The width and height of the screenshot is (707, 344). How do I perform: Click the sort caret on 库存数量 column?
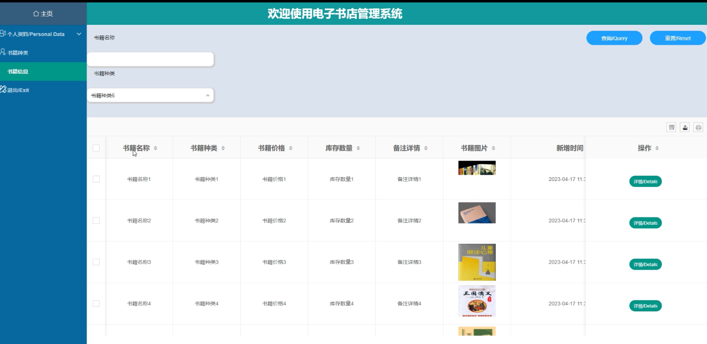coord(358,147)
